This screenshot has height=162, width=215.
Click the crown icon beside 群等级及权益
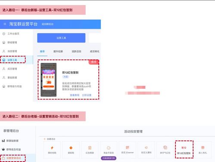tap(3, 150)
